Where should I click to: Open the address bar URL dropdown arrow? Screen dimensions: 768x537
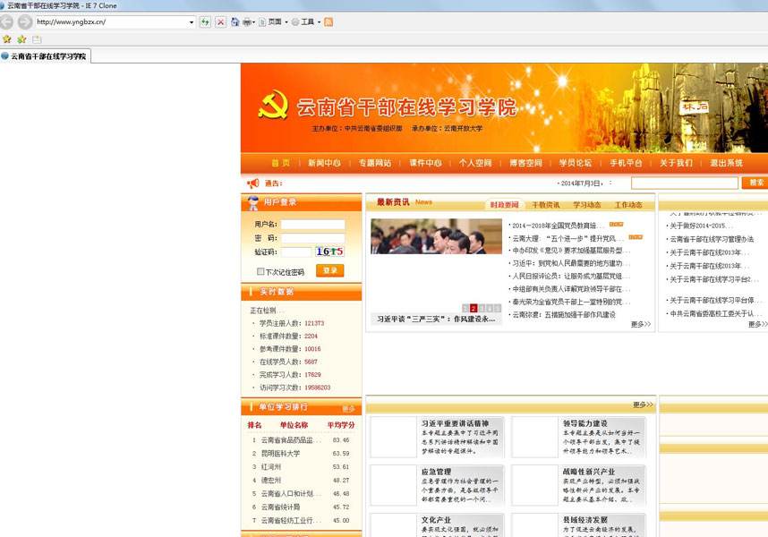pyautogui.click(x=191, y=22)
